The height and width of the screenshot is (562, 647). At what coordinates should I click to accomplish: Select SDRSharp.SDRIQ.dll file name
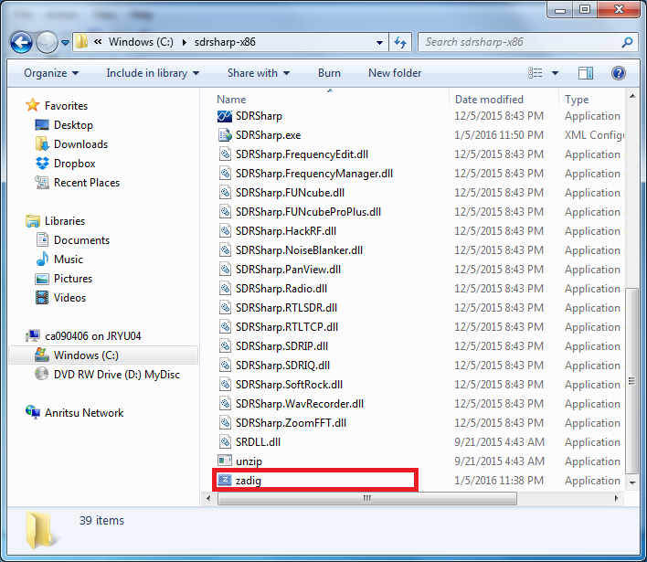[x=282, y=366]
